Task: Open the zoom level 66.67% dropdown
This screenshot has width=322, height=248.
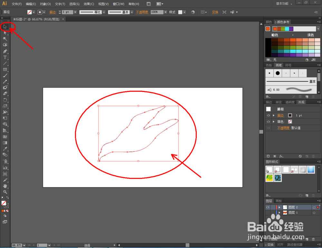Action: point(24,245)
